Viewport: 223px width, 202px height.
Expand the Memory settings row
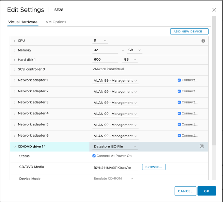click(x=15, y=50)
